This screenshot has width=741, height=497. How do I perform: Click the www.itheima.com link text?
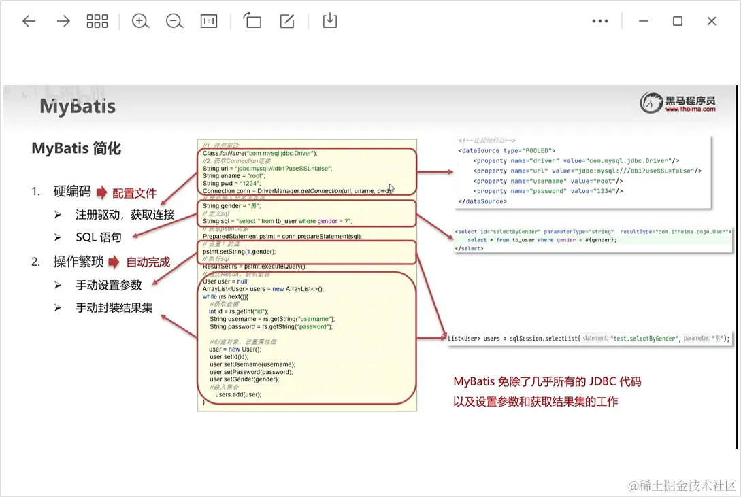691,109
